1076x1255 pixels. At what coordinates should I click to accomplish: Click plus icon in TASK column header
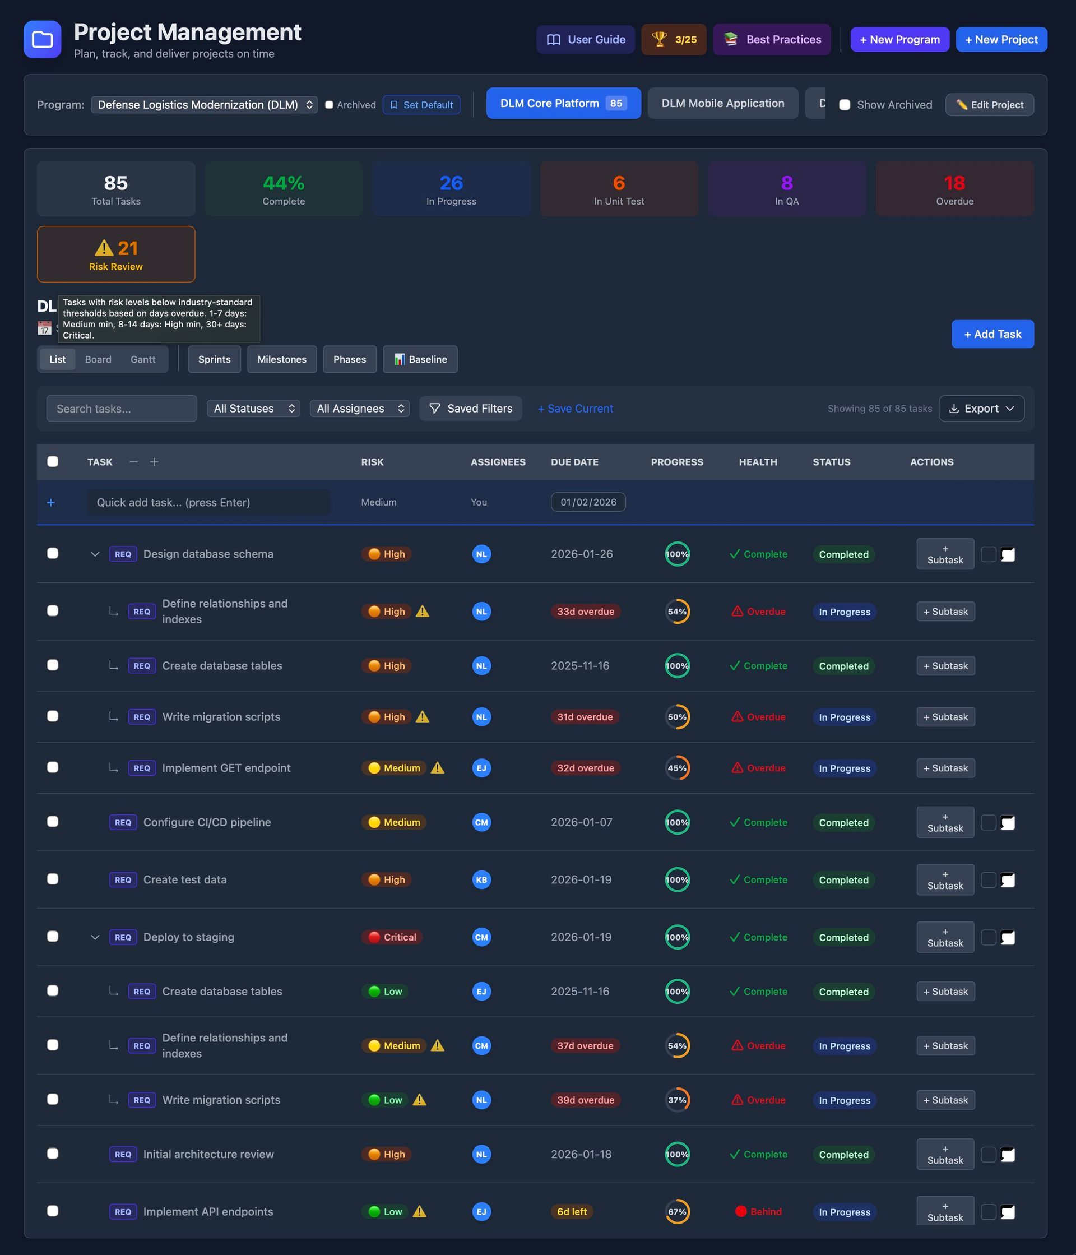pyautogui.click(x=154, y=462)
